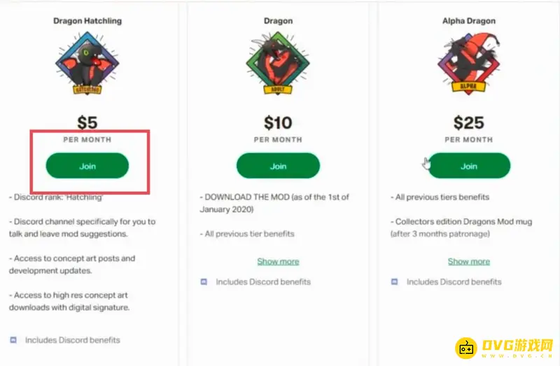560x366 pixels.
Task: Click the Dragon adult tier badge image
Action: [x=278, y=63]
